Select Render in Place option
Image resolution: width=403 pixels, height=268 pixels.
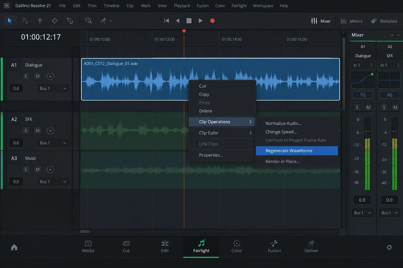click(x=297, y=161)
